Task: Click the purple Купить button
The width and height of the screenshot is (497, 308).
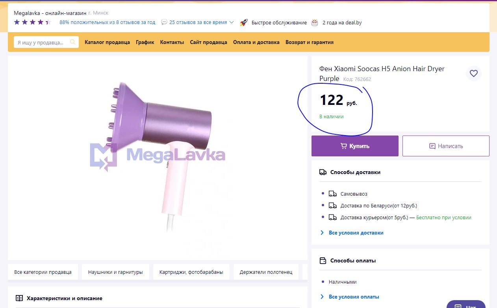Action: (355, 146)
